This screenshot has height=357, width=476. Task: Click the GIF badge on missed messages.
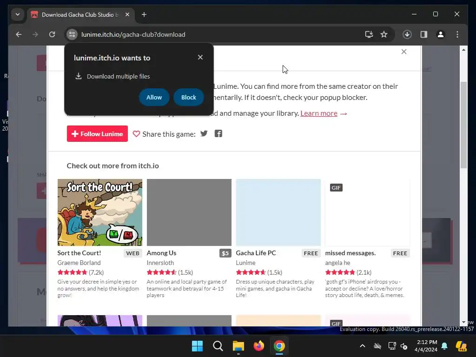pos(336,188)
